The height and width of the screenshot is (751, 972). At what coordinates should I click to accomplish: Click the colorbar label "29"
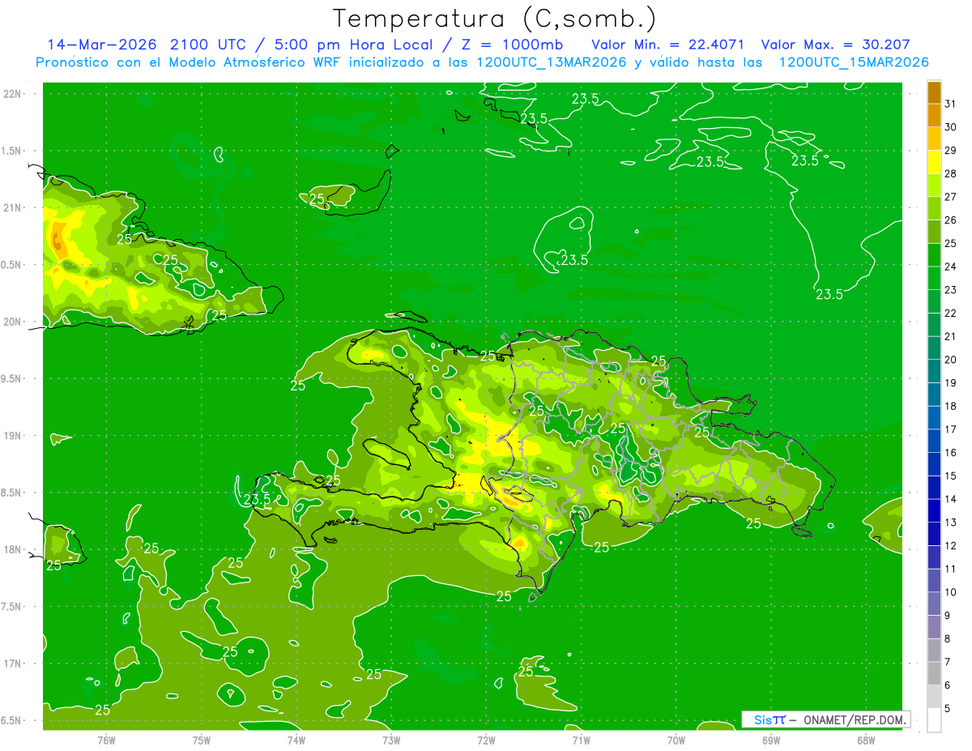tap(951, 150)
